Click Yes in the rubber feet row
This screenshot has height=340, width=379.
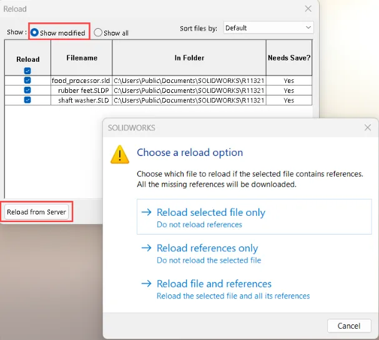click(289, 90)
